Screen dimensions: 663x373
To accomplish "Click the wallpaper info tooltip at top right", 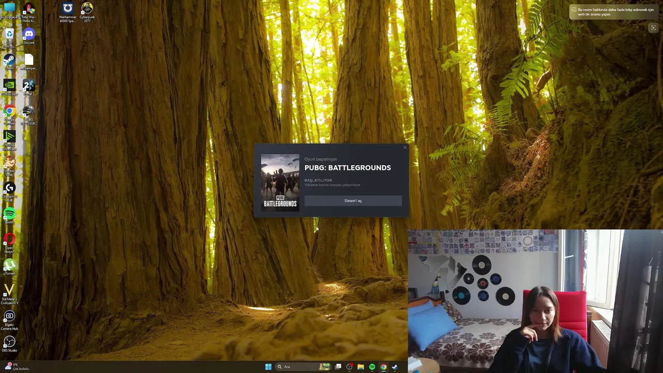I will pos(614,12).
